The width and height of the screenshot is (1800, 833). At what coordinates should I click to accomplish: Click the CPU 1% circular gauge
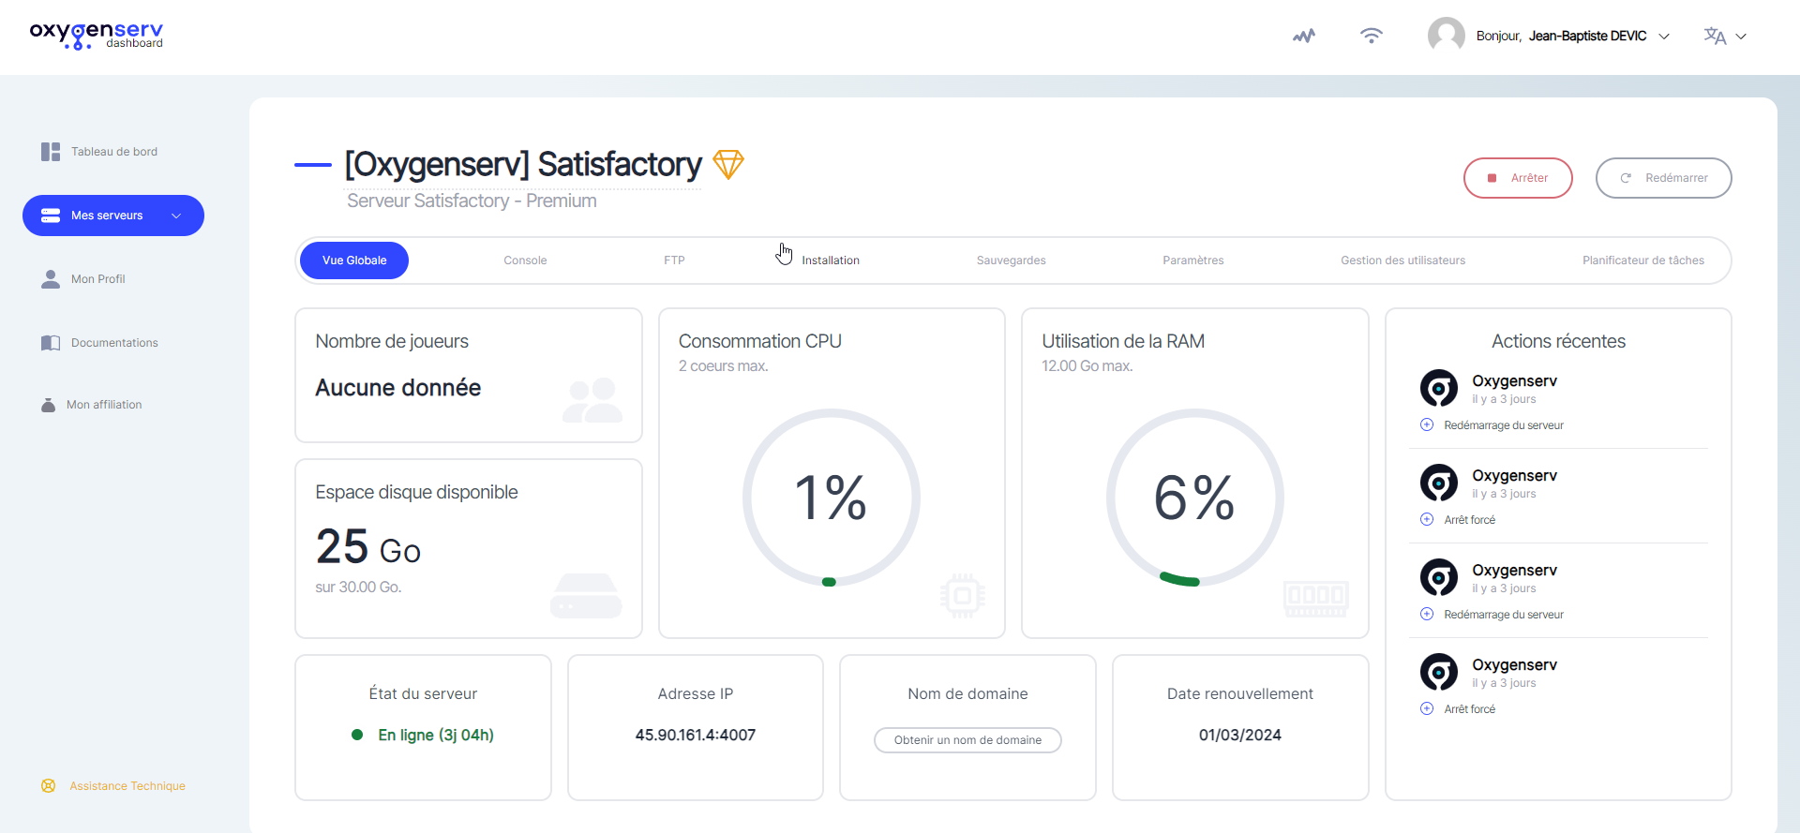click(x=831, y=498)
